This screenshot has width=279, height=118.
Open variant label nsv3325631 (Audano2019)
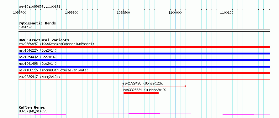point(145,90)
